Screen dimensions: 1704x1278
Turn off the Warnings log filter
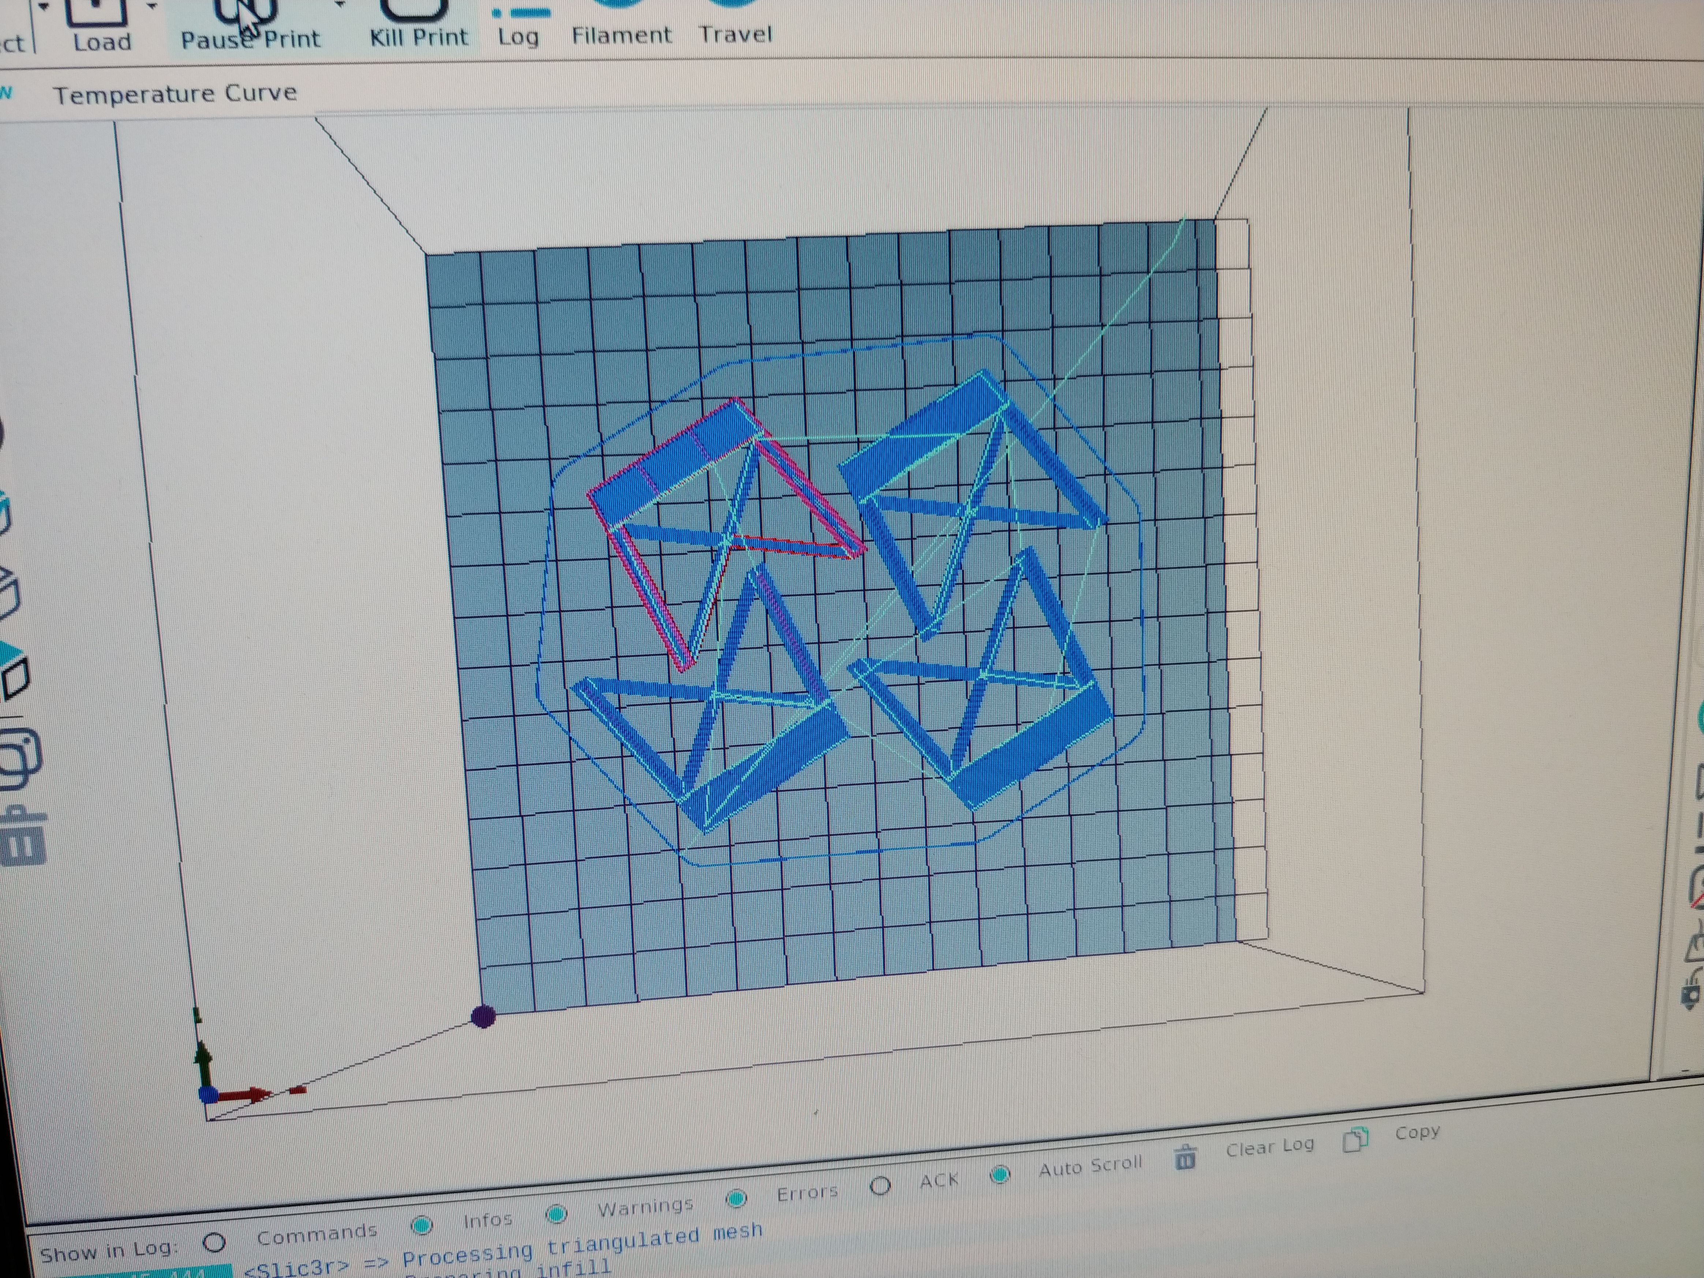[556, 1214]
